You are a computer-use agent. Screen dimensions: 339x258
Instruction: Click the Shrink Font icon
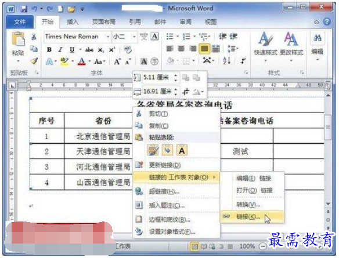tap(128, 62)
